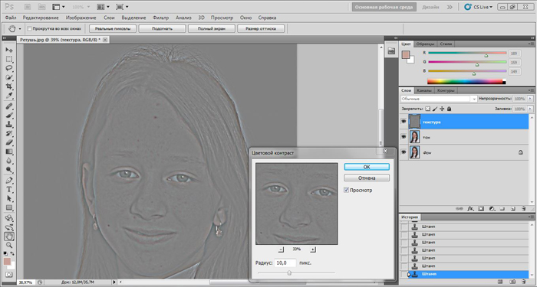Viewport: 537px width, 287px height.
Task: Open the Фильтр menu
Action: (160, 18)
